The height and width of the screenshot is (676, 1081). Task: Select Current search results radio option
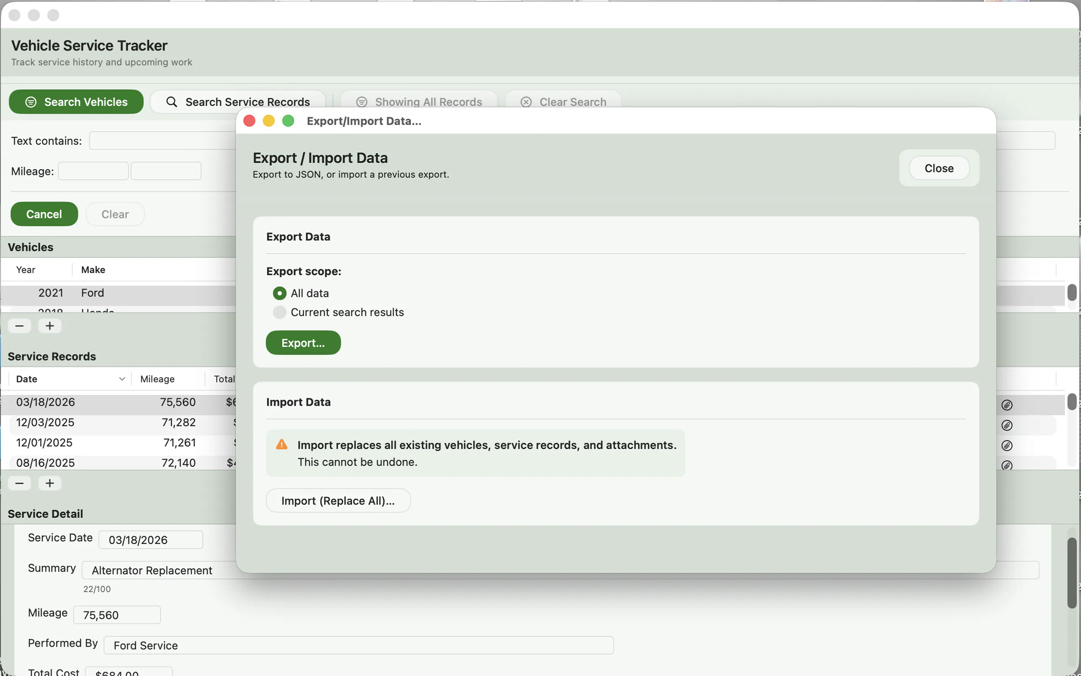point(280,312)
